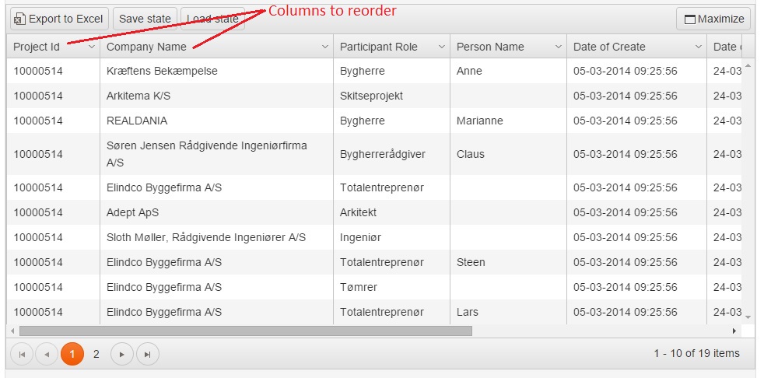Click the Export to Excel button
This screenshot has width=764, height=378.
tap(59, 19)
